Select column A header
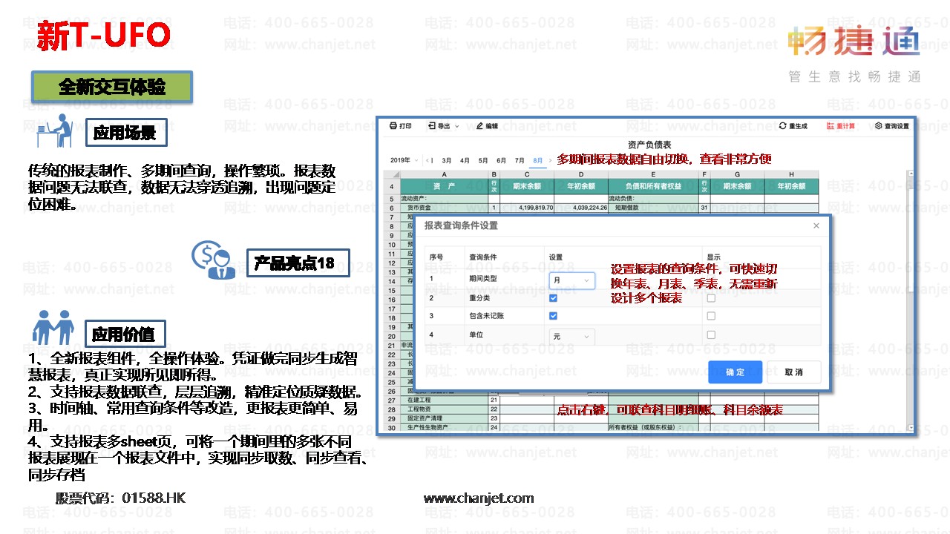Screen dimensions: 950x534 click(x=444, y=174)
